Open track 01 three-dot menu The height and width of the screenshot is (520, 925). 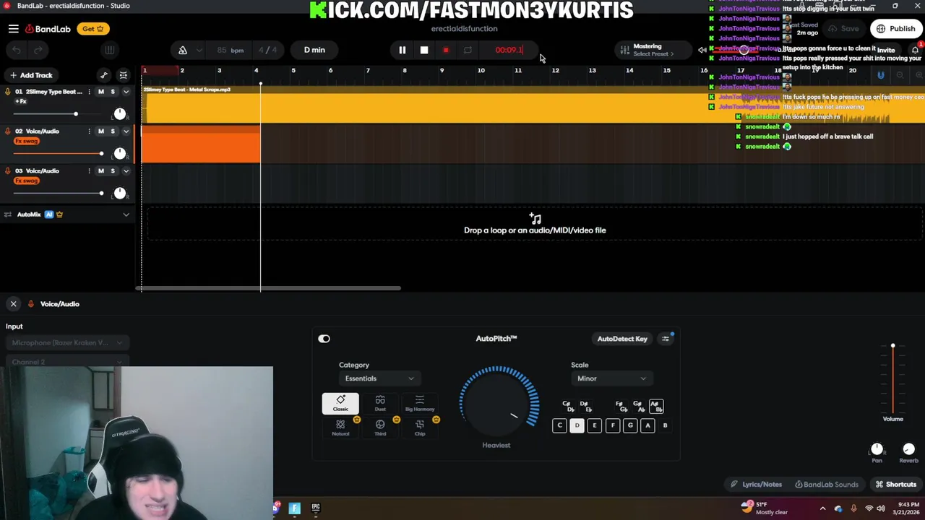tap(89, 92)
